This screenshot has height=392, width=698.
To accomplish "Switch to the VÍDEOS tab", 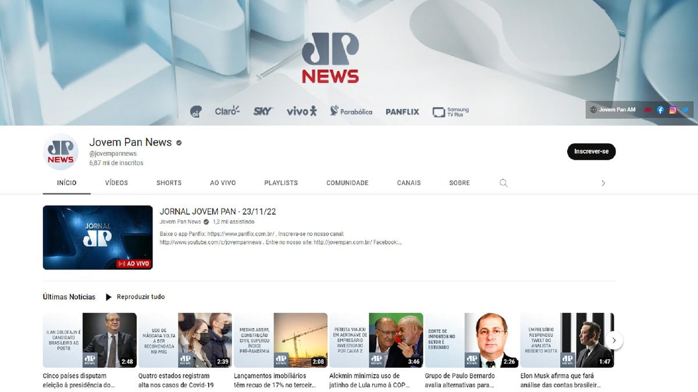I will tap(116, 183).
